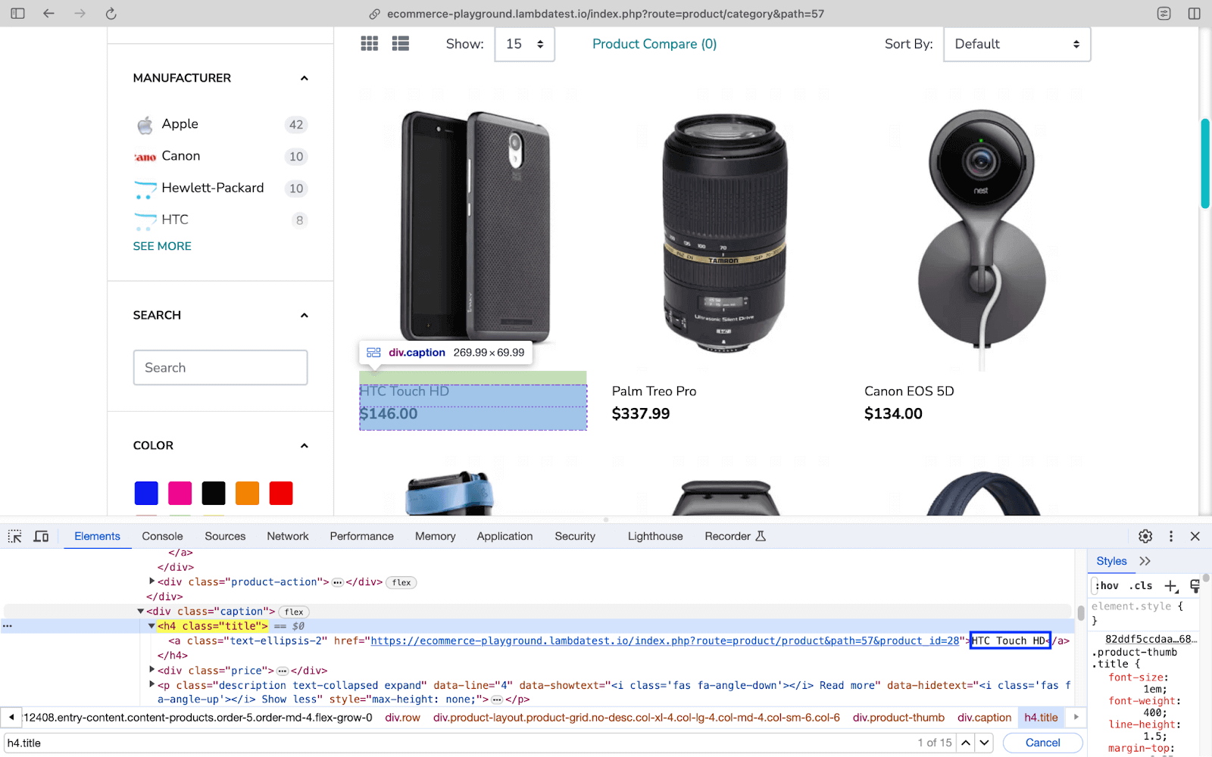
Task: Open the DevTools three-dot menu
Action: (x=1171, y=536)
